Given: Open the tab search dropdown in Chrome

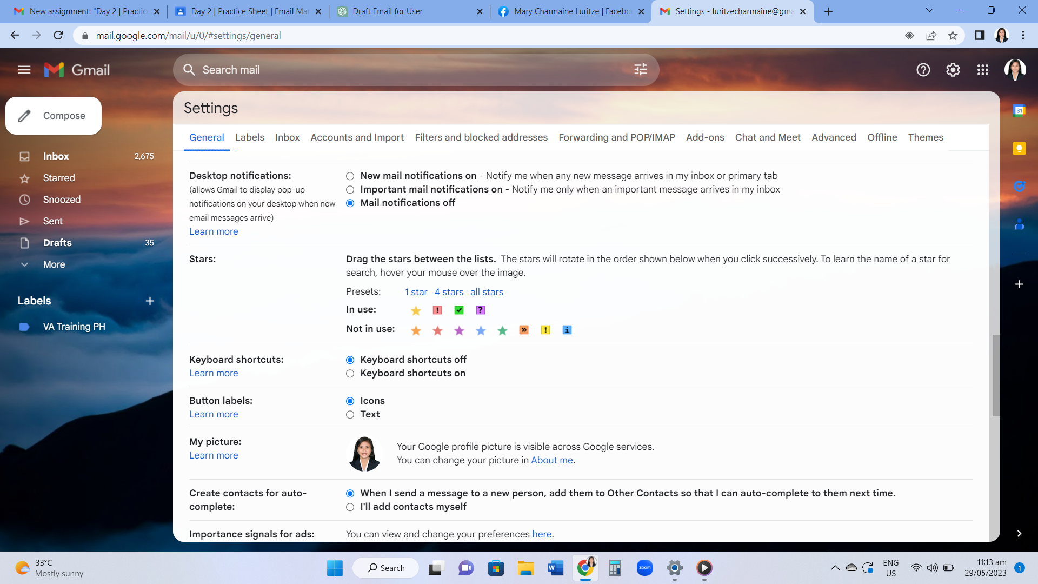Looking at the screenshot, I should tap(929, 11).
